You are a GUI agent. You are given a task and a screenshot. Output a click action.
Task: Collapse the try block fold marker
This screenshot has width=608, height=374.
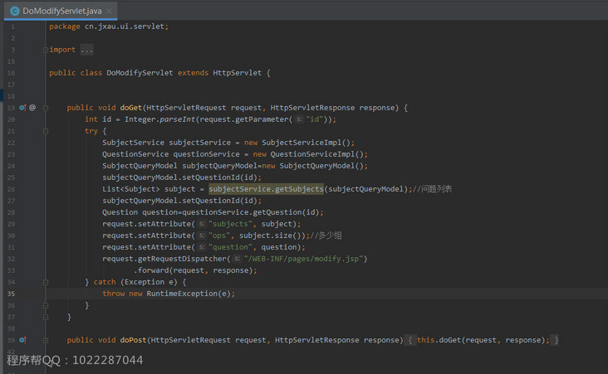(46, 131)
